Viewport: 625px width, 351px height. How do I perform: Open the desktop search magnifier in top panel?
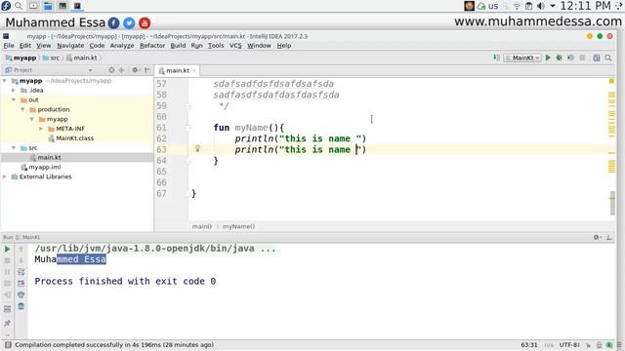click(x=19, y=6)
